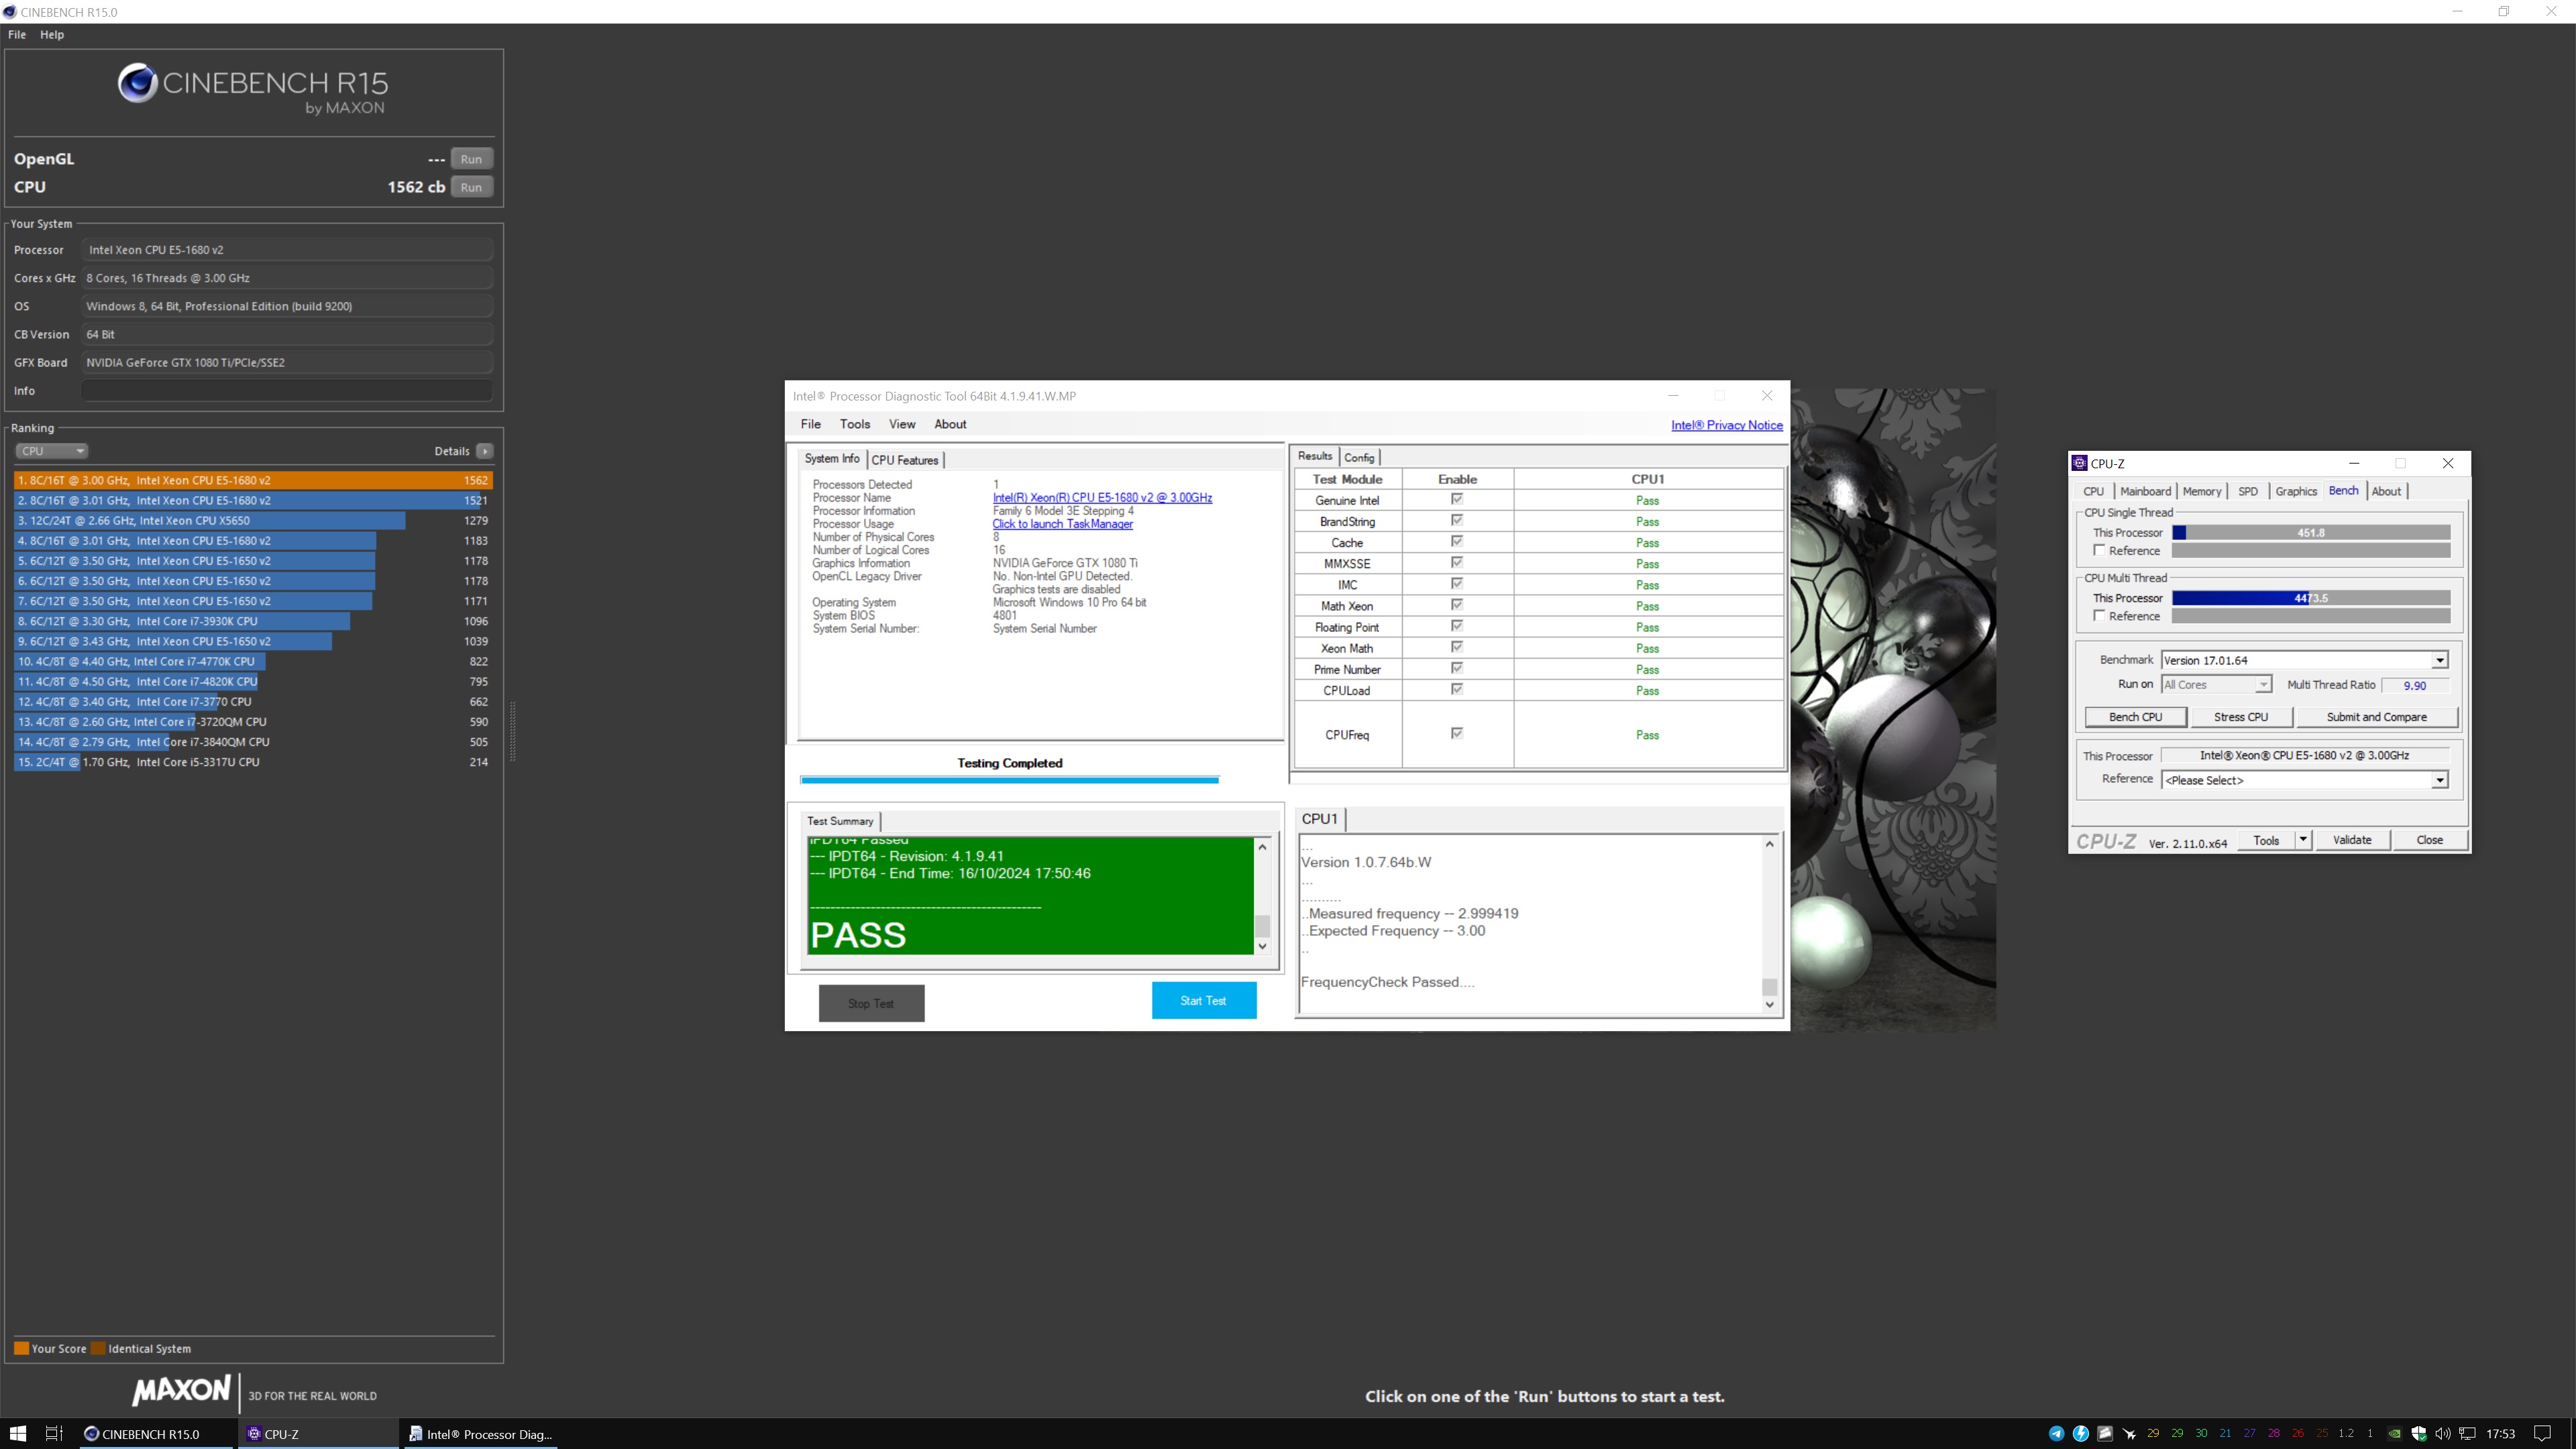
Task: Click the CPU Multi Thread score bar
Action: pyautogui.click(x=2311, y=598)
